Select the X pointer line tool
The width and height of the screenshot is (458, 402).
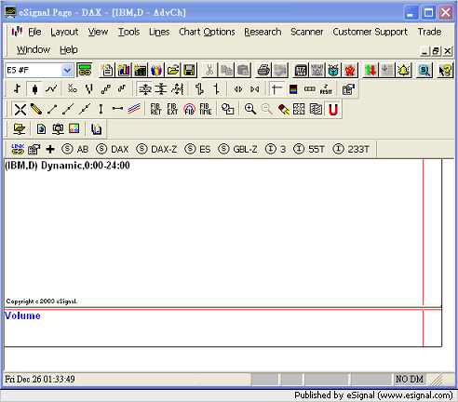(20, 109)
